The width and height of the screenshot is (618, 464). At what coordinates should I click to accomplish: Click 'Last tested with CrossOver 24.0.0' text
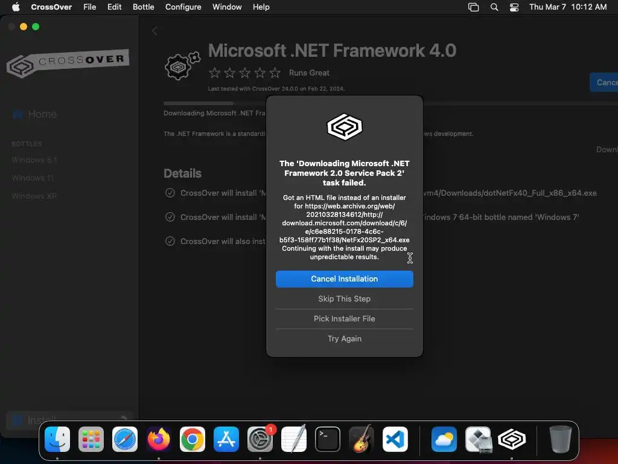[276, 89]
